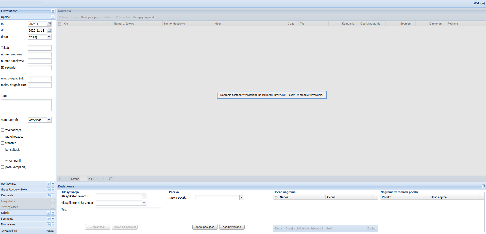The width and height of the screenshot is (486, 234).
Task: Go to previous page of recordings
Action: (65, 179)
